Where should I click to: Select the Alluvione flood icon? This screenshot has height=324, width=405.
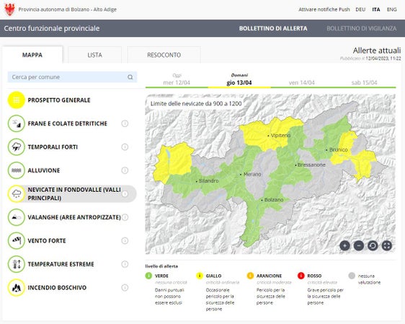[x=17, y=170]
